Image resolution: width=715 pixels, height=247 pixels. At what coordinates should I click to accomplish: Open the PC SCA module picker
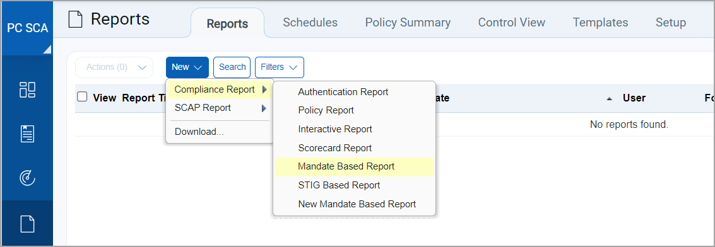pos(27,28)
